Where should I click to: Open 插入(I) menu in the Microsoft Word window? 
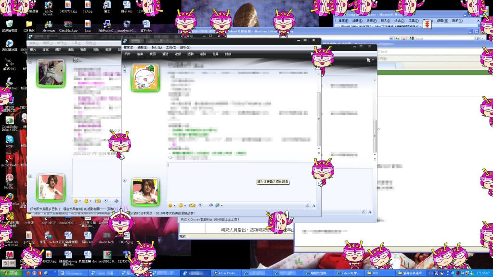coord(385,21)
